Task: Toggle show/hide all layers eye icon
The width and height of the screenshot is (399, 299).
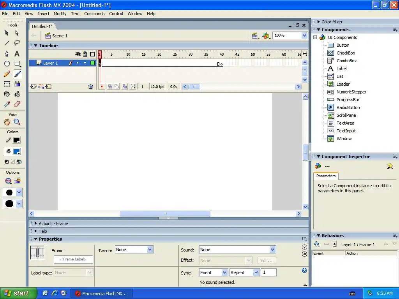Action: (78, 54)
